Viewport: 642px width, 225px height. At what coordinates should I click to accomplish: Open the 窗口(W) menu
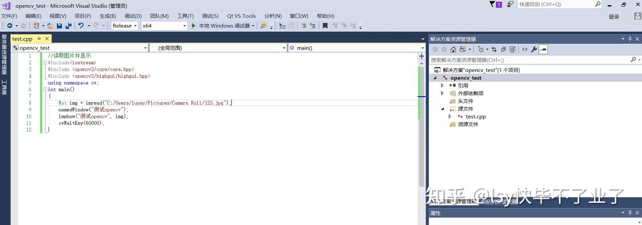(299, 16)
